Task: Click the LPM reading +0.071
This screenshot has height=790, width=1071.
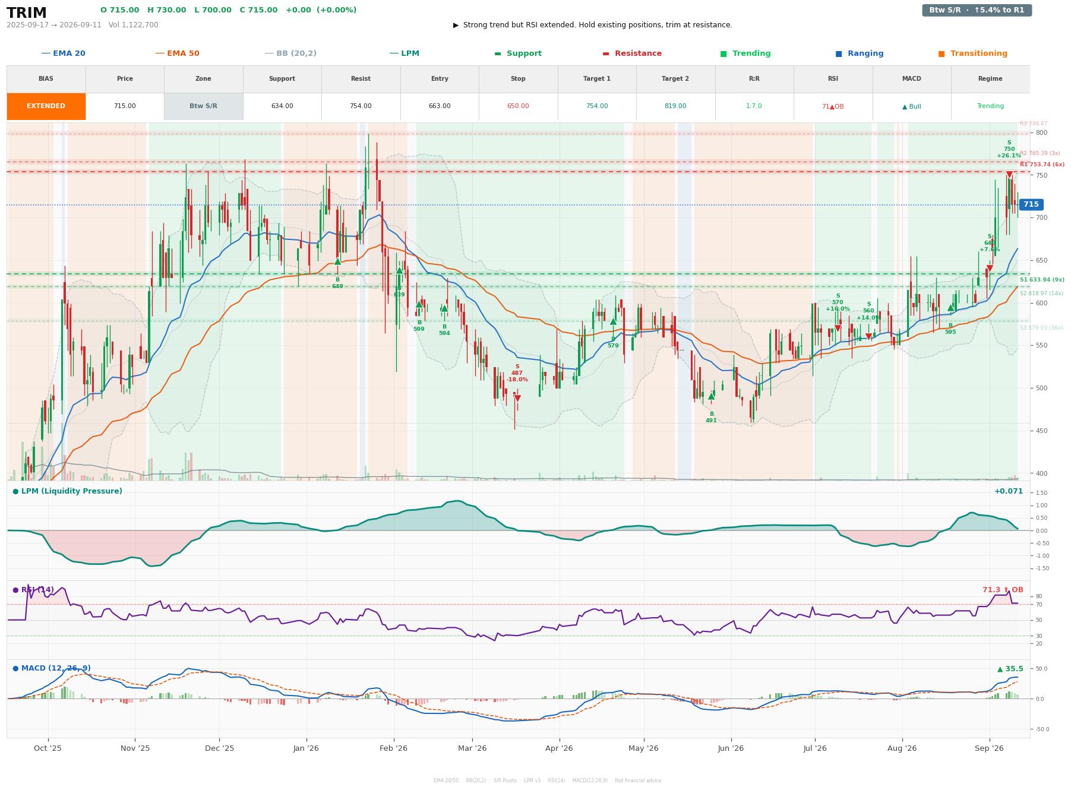Action: tap(1009, 491)
